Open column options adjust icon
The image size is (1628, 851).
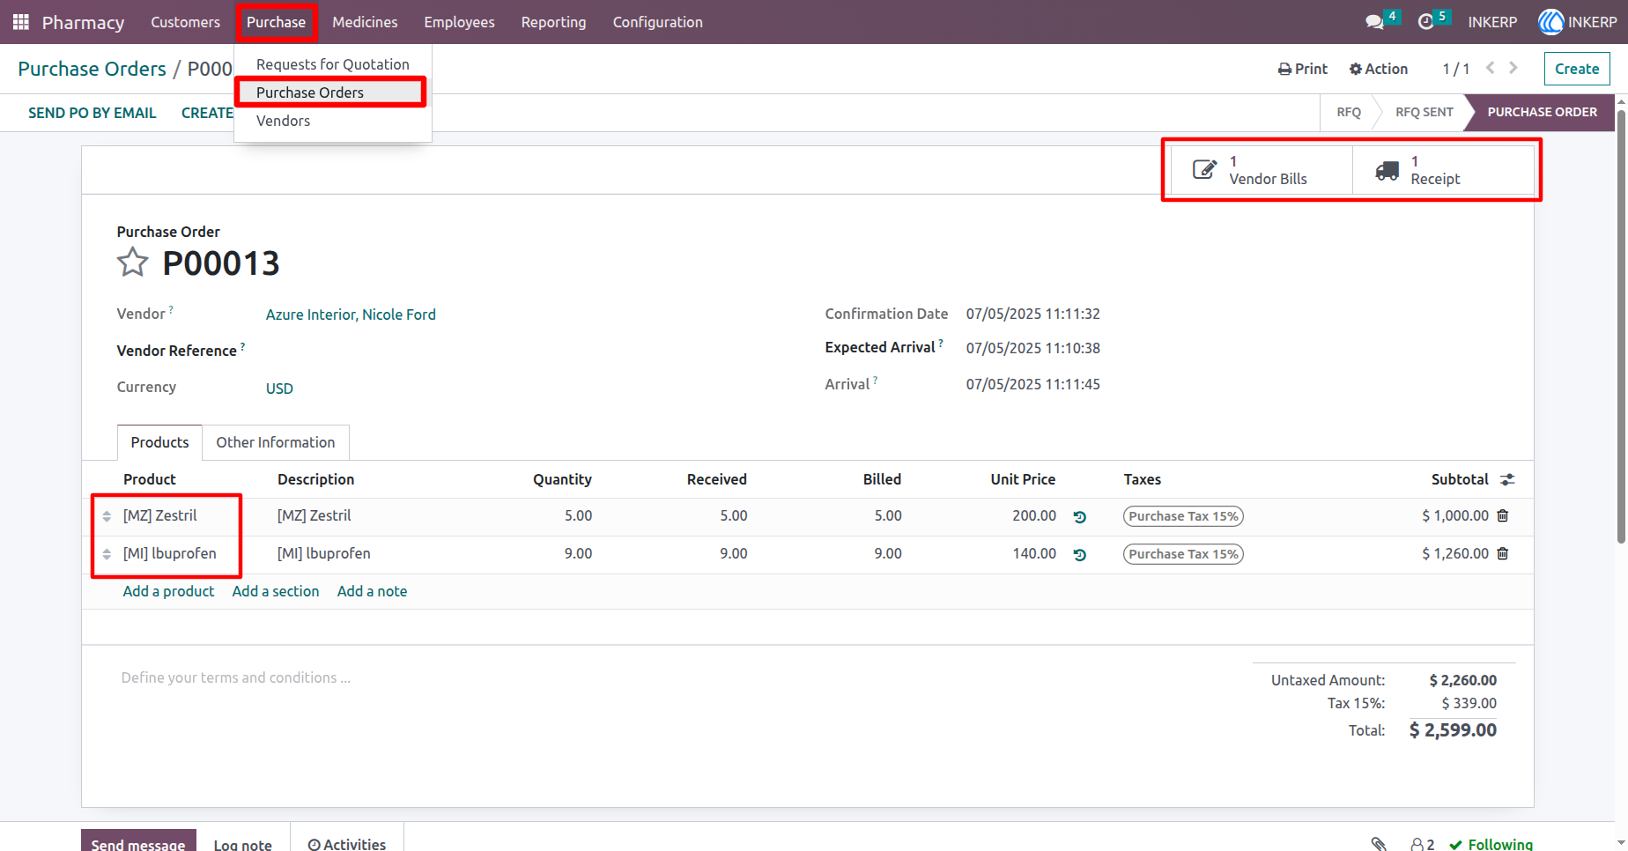1507,479
